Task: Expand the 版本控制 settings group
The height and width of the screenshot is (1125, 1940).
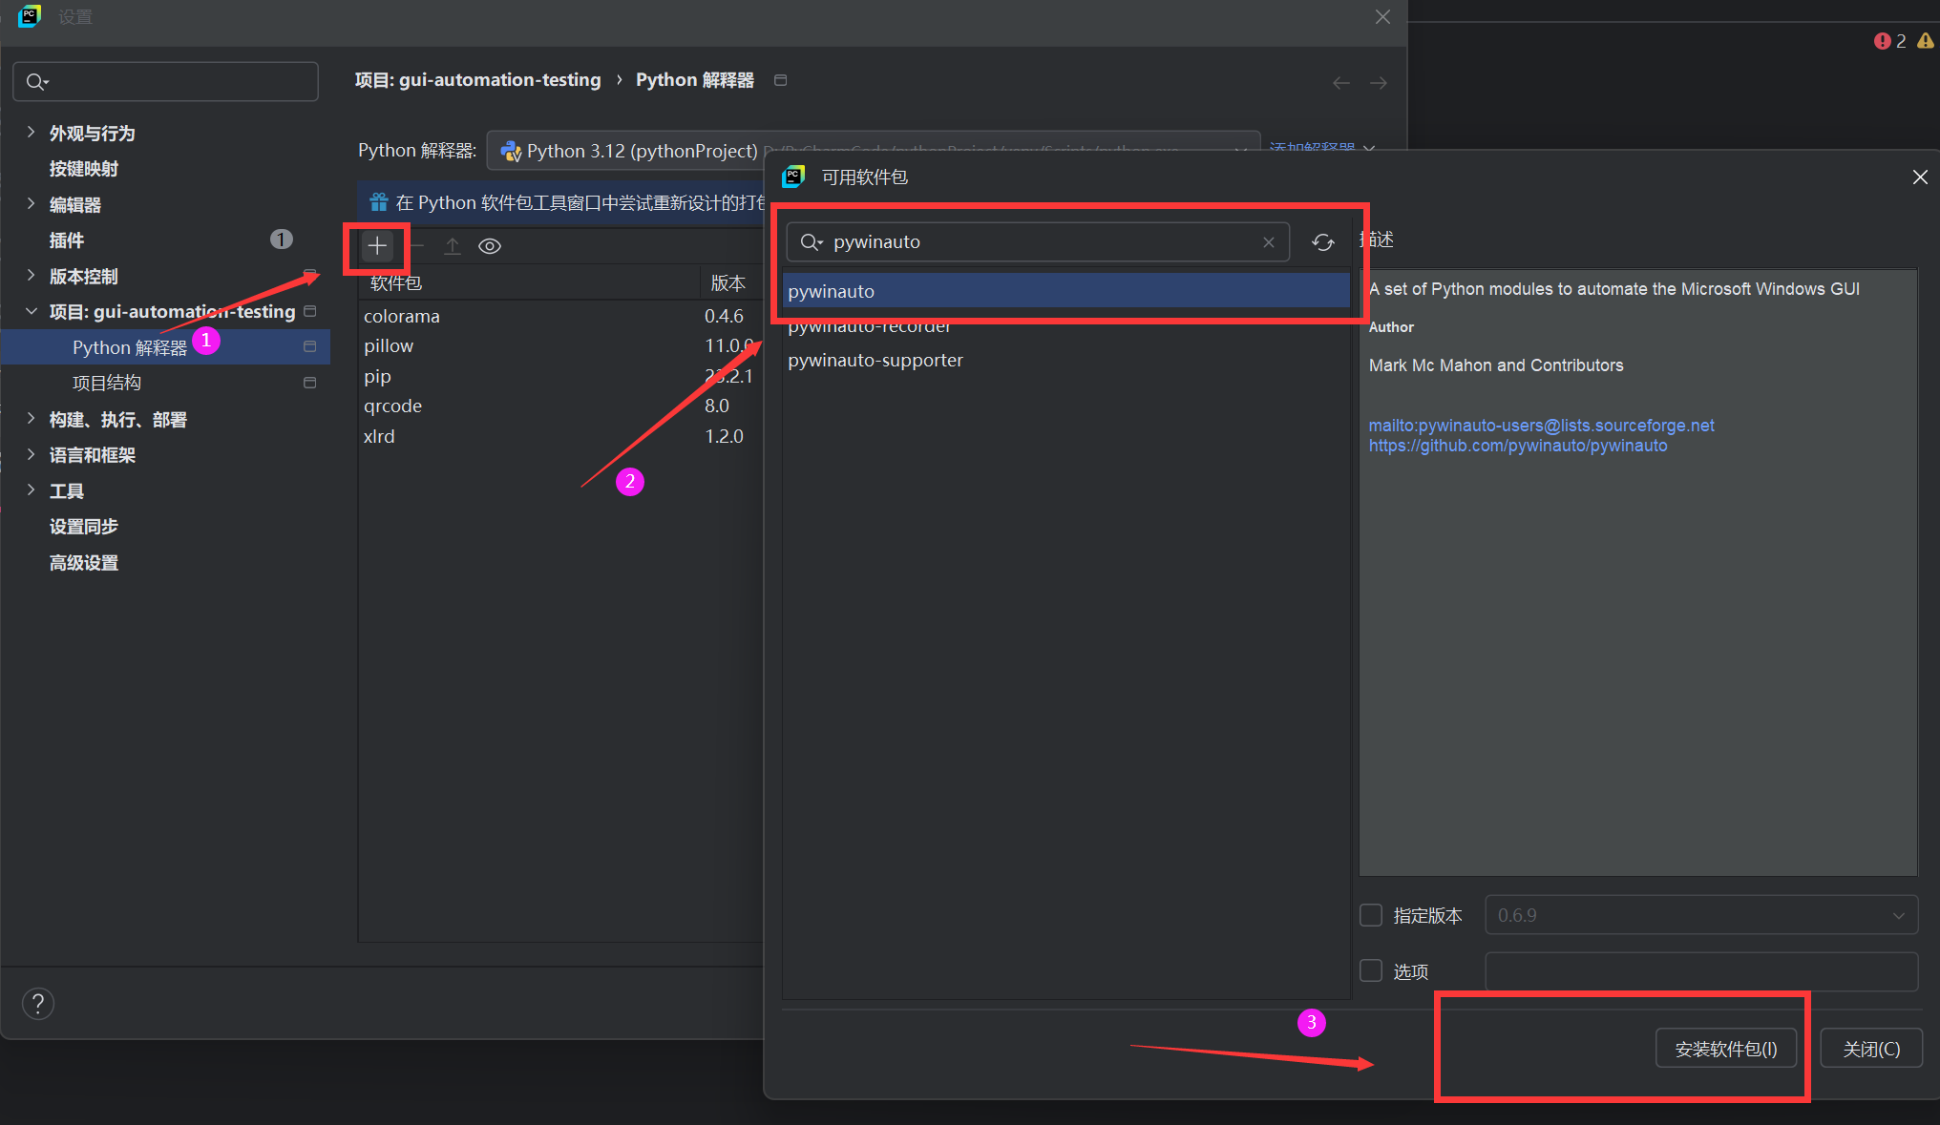Action: tap(31, 276)
